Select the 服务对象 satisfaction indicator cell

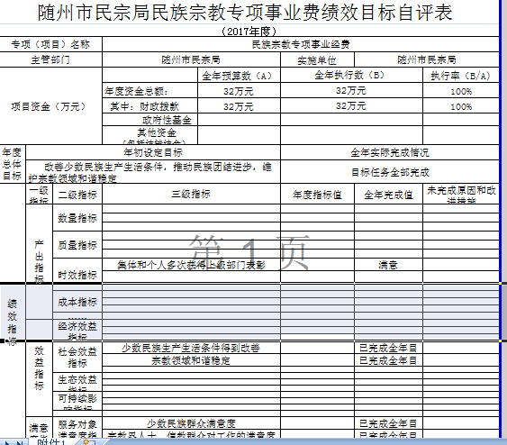[77, 427]
